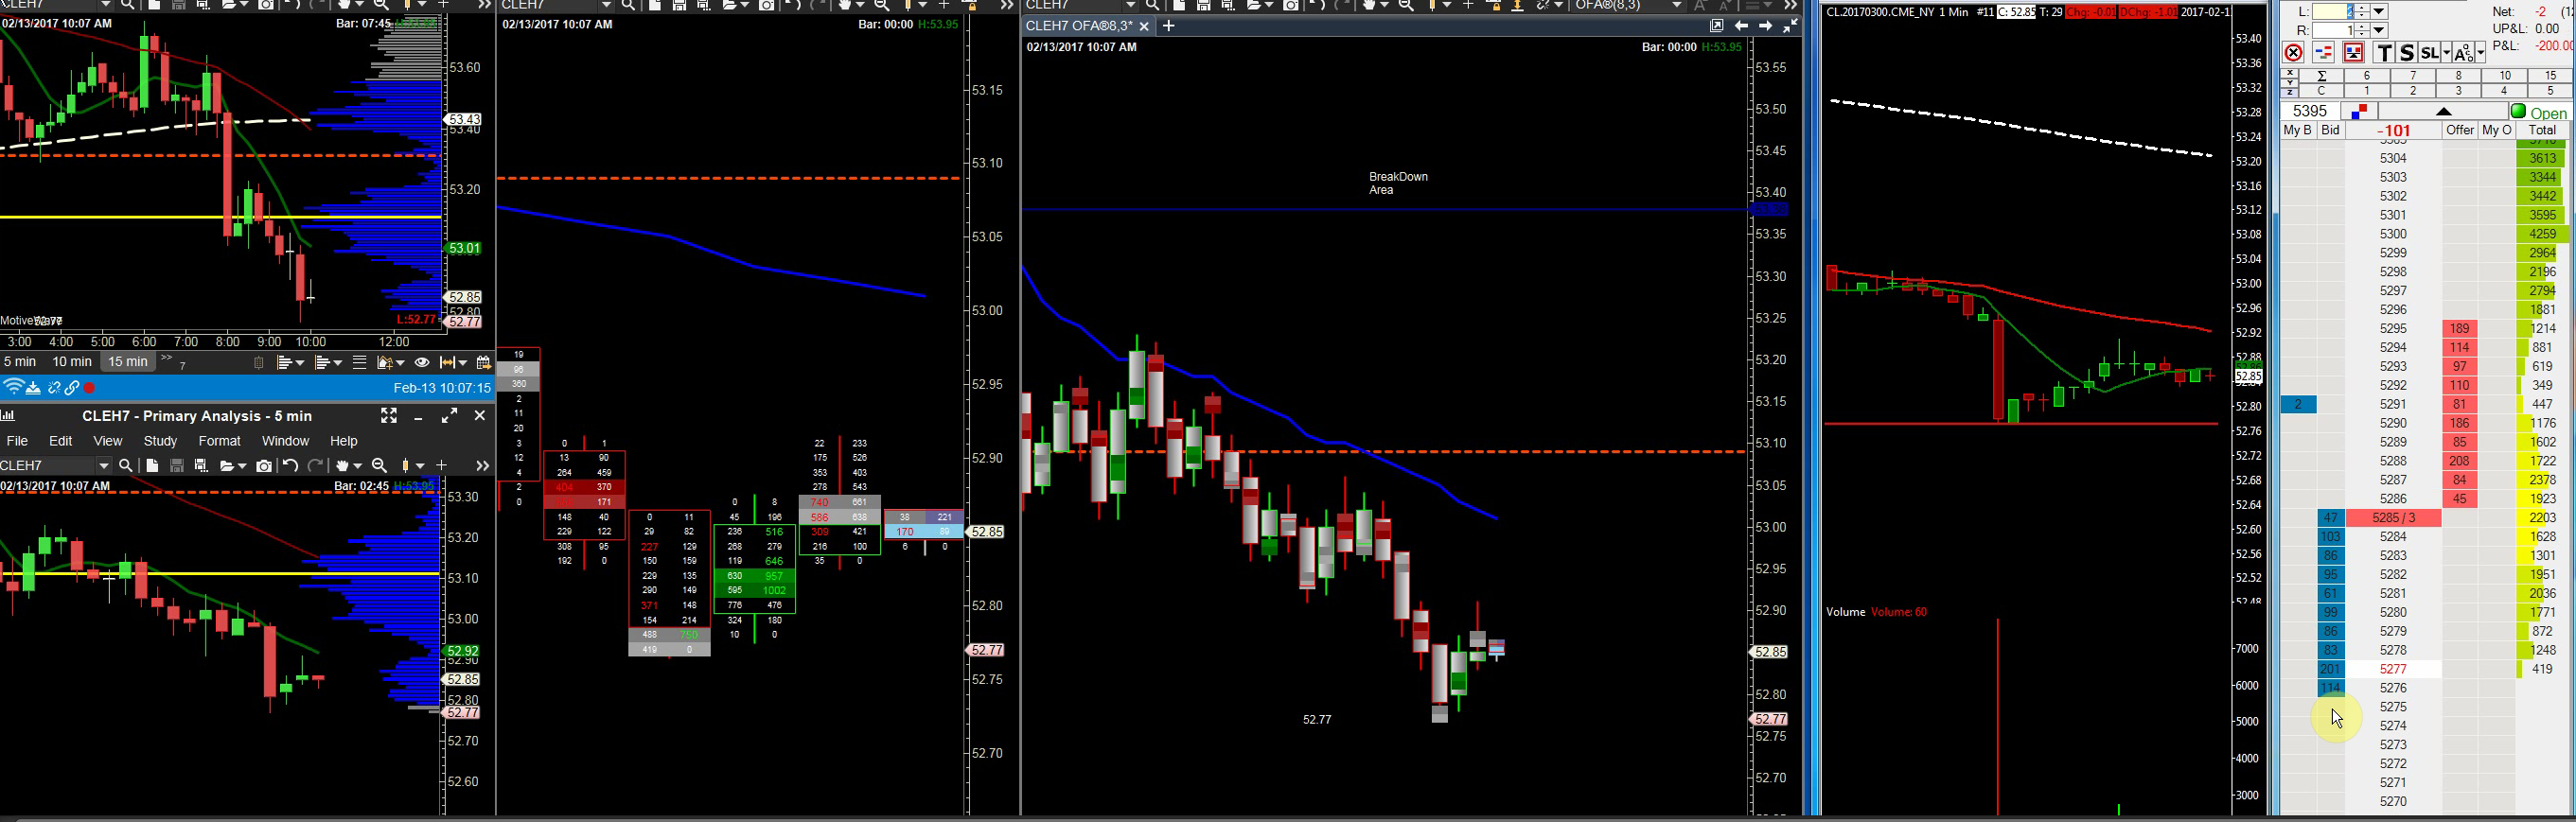This screenshot has height=822, width=2576.
Task: Click price 5277 in the DOM ladder
Action: (2393, 669)
